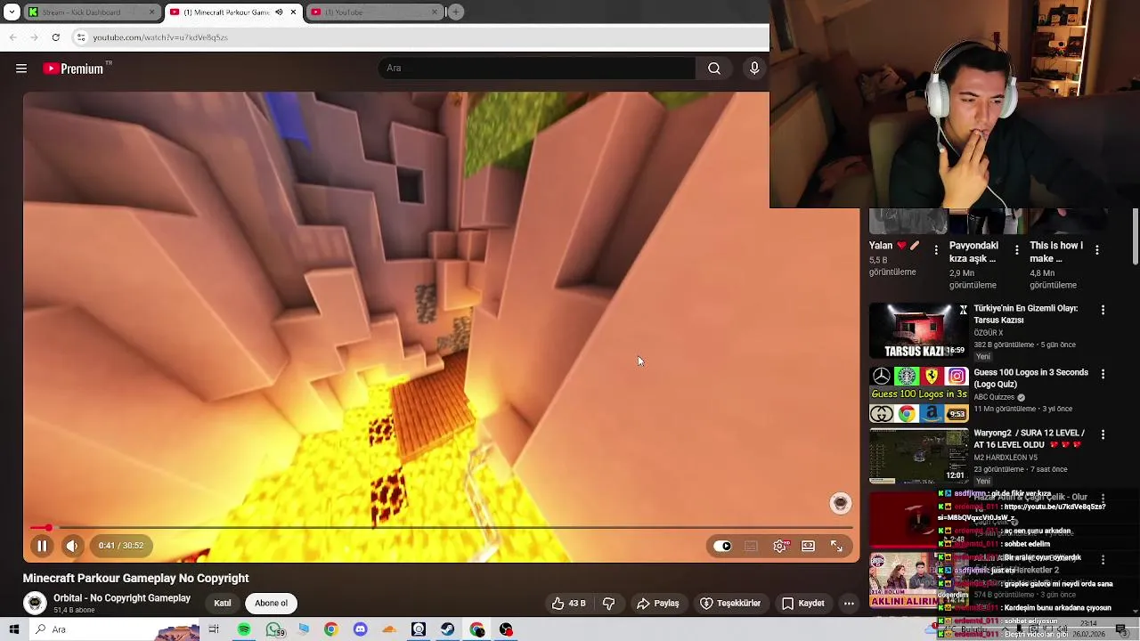Image resolution: width=1140 pixels, height=641 pixels.
Task: Open options menu for Tarsus Kazısı video
Action: [1103, 310]
